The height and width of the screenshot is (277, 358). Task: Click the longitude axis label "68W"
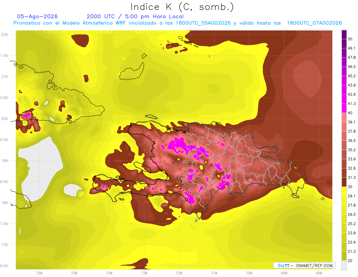319,273
